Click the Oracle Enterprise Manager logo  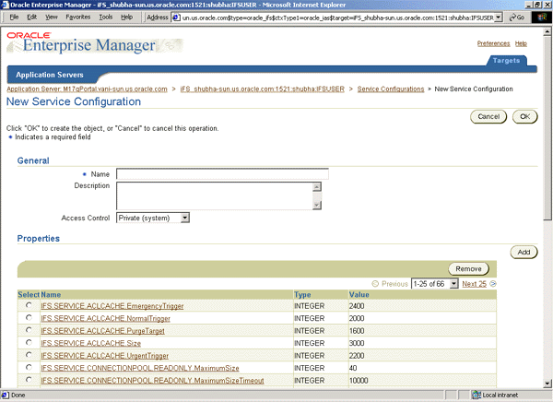coord(95,42)
